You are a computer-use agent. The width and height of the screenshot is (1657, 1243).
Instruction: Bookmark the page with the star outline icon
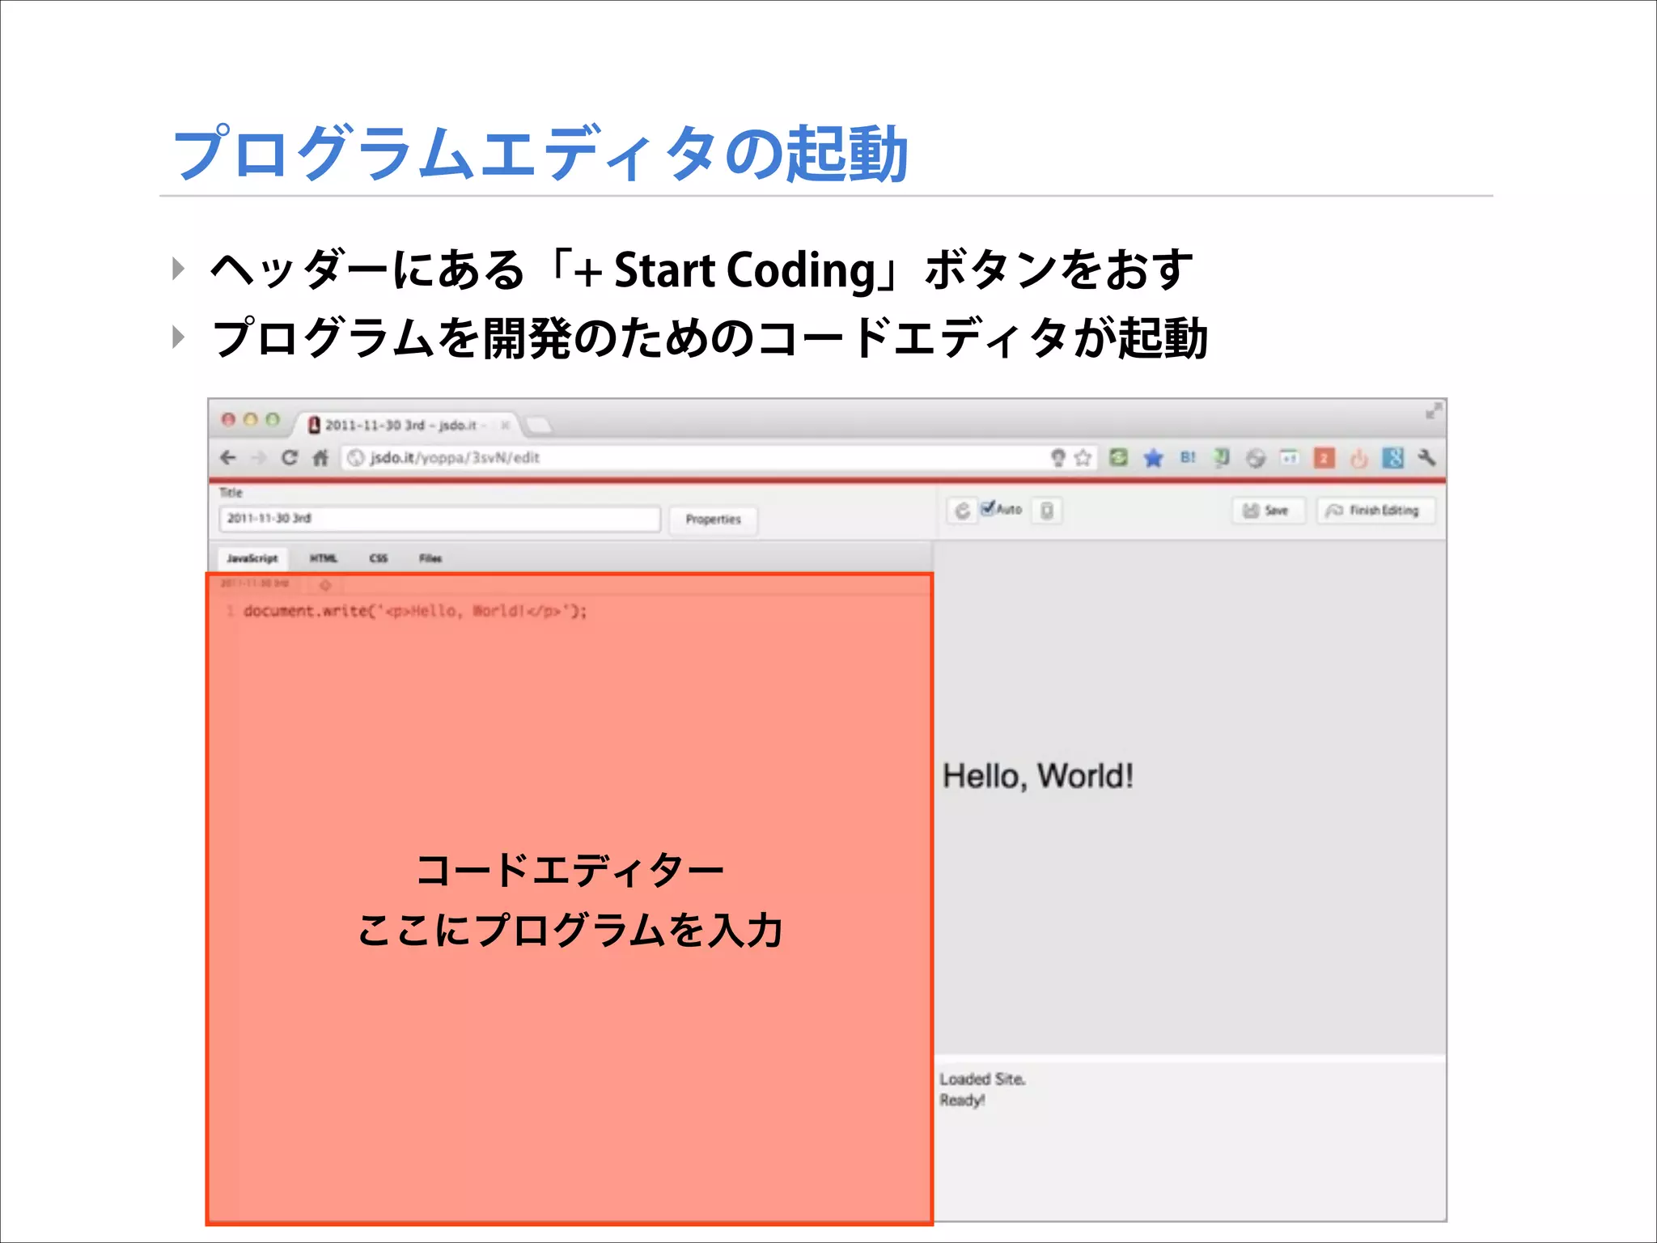(1083, 458)
